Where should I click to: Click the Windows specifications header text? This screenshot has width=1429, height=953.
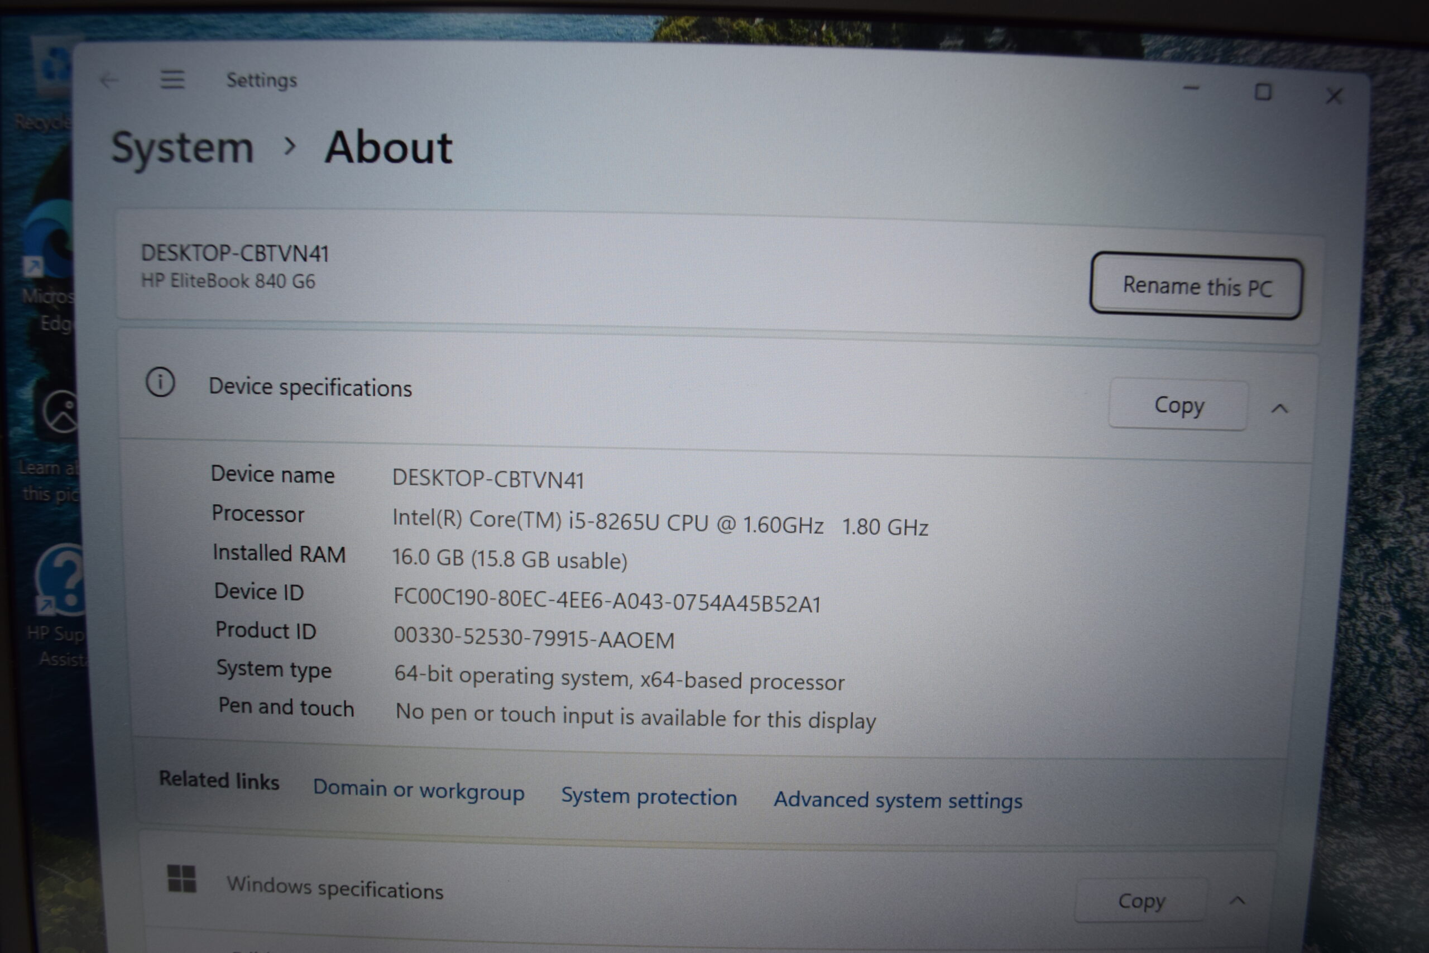point(335,887)
